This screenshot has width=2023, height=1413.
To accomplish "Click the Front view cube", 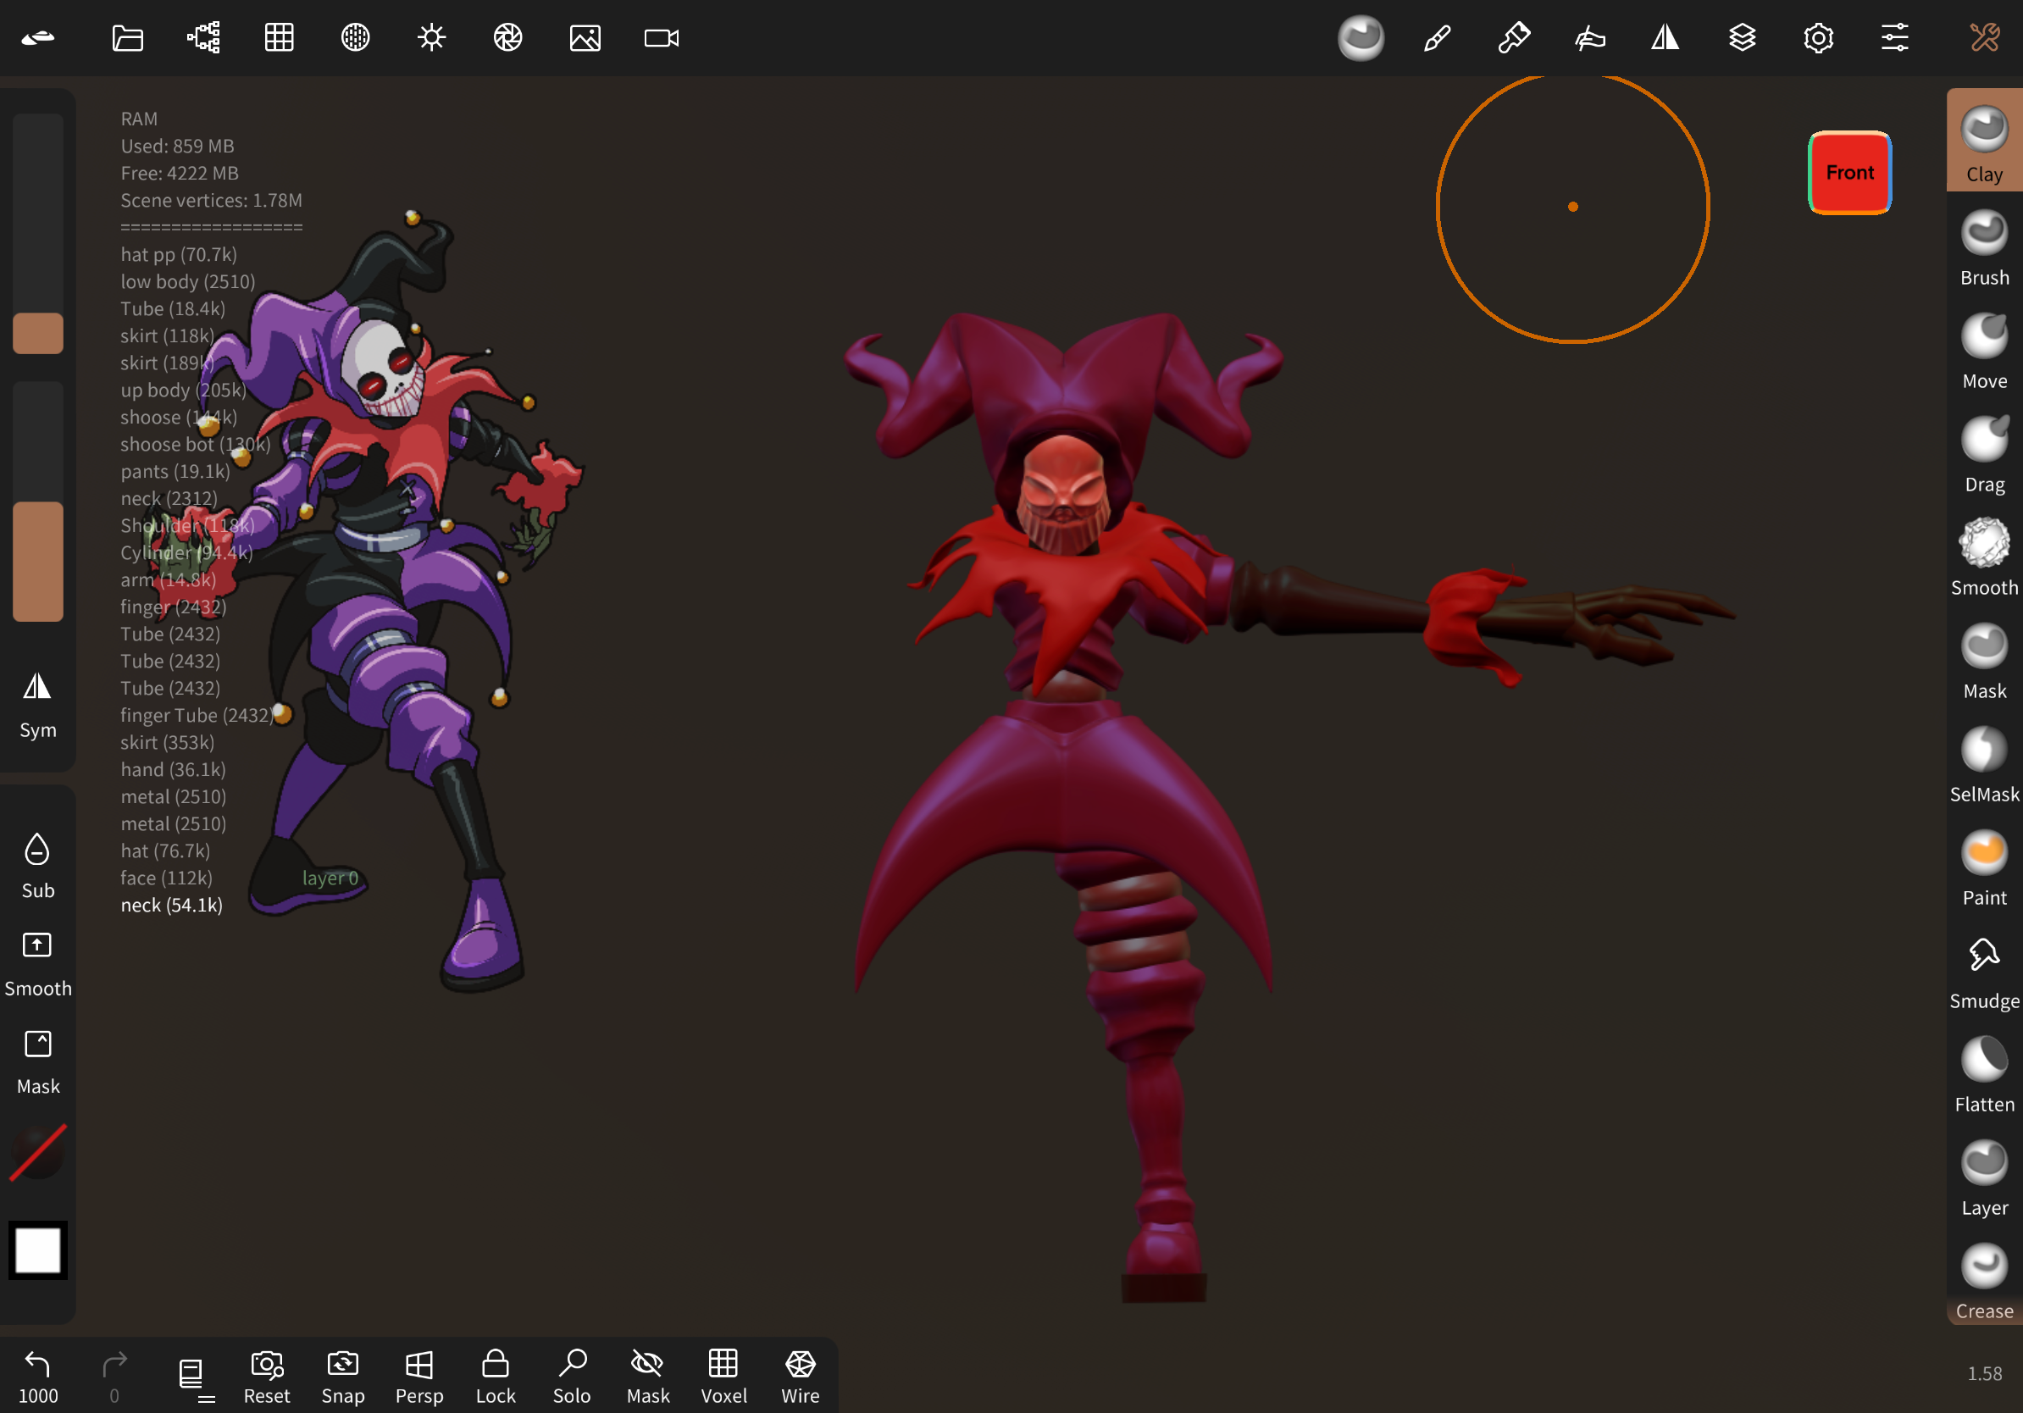I will 1849,173.
